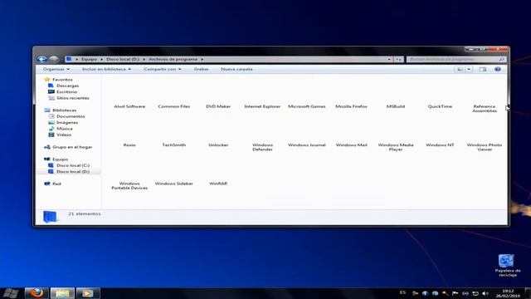Click the folder icon in details pane

click(x=50, y=217)
